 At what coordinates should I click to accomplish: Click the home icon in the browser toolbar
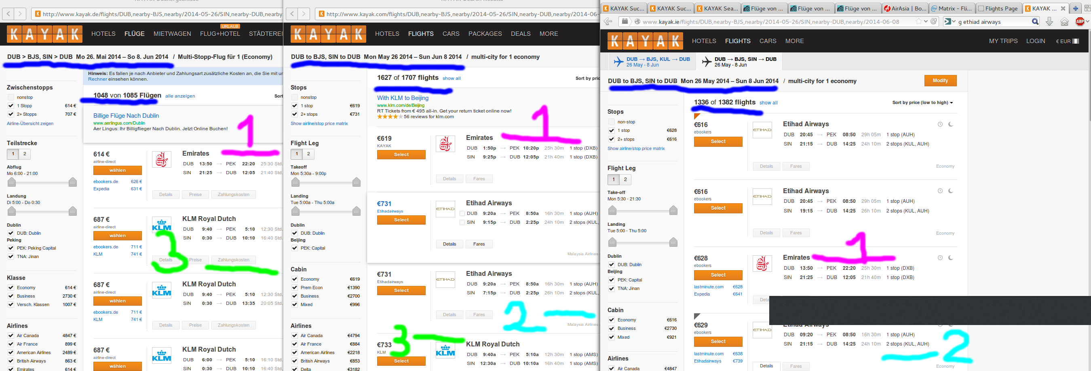1064,21
